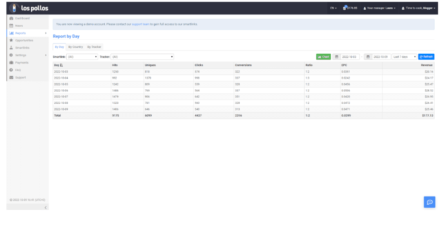Click the blue Refresh button
The height and width of the screenshot is (226, 446).
pos(426,57)
